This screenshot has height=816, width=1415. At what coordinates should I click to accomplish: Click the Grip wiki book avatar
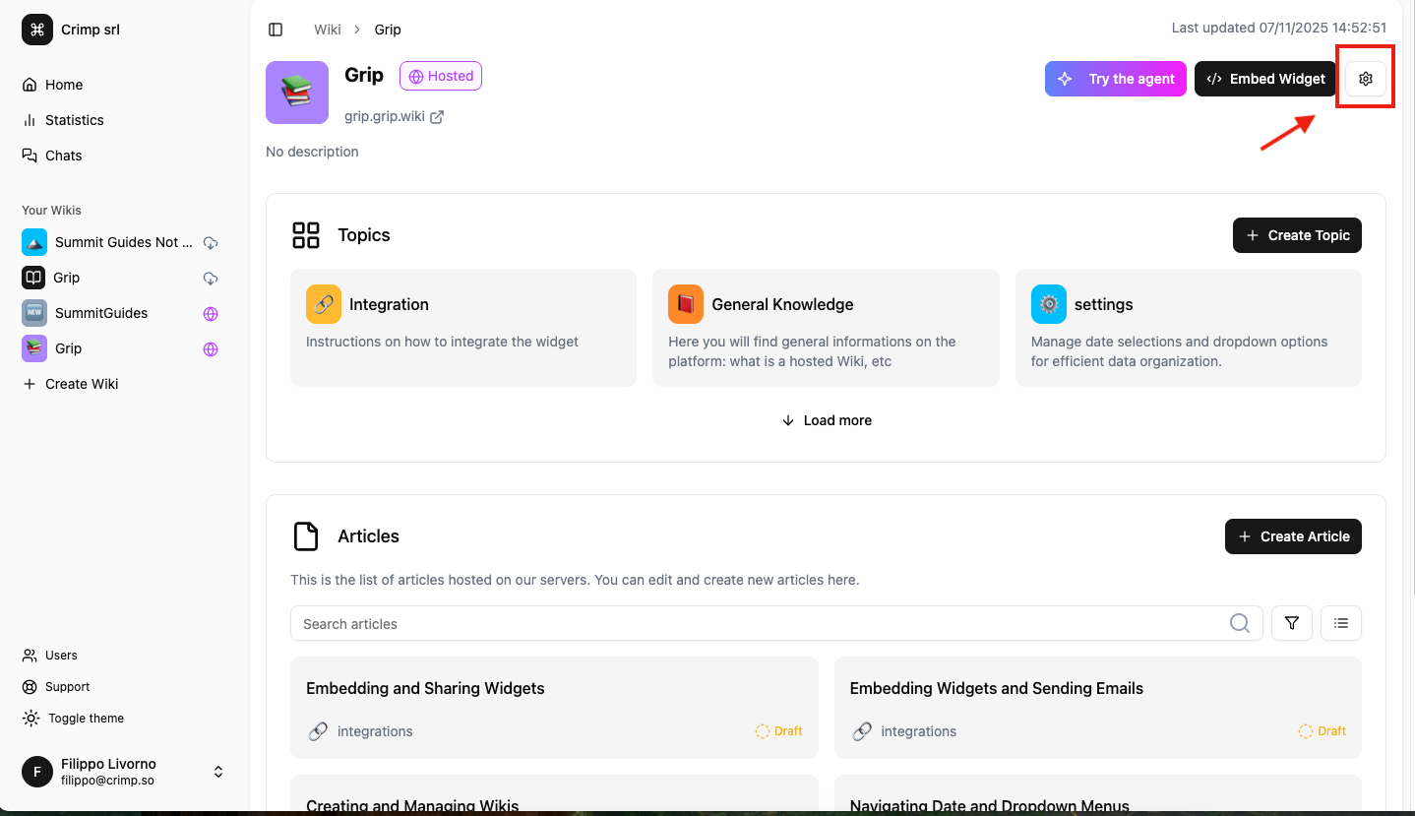coord(297,93)
